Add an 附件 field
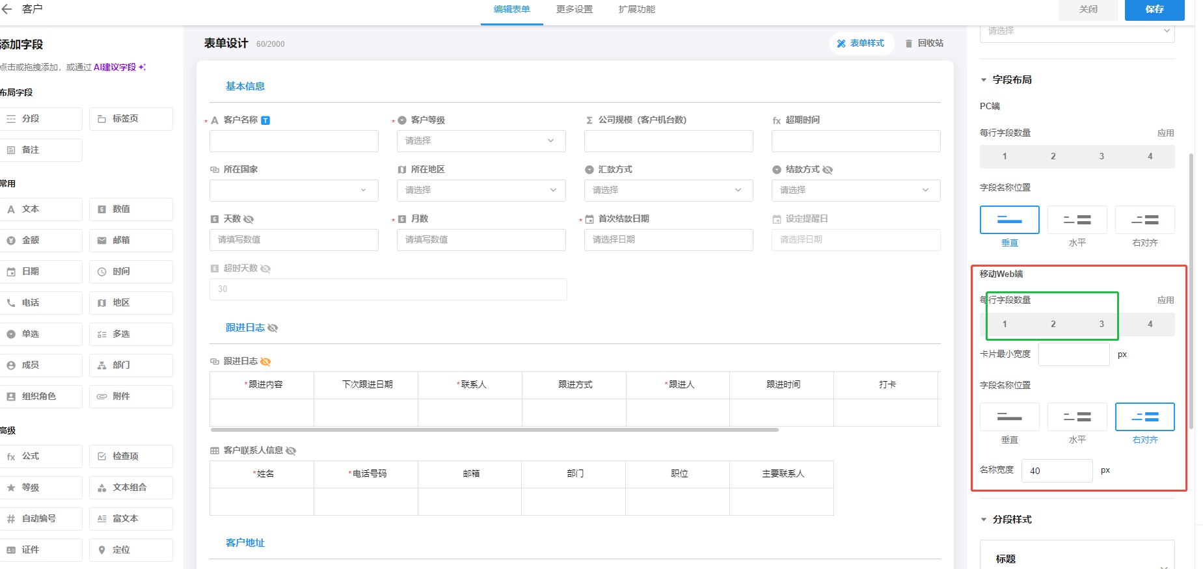1203x569 pixels. [x=131, y=397]
